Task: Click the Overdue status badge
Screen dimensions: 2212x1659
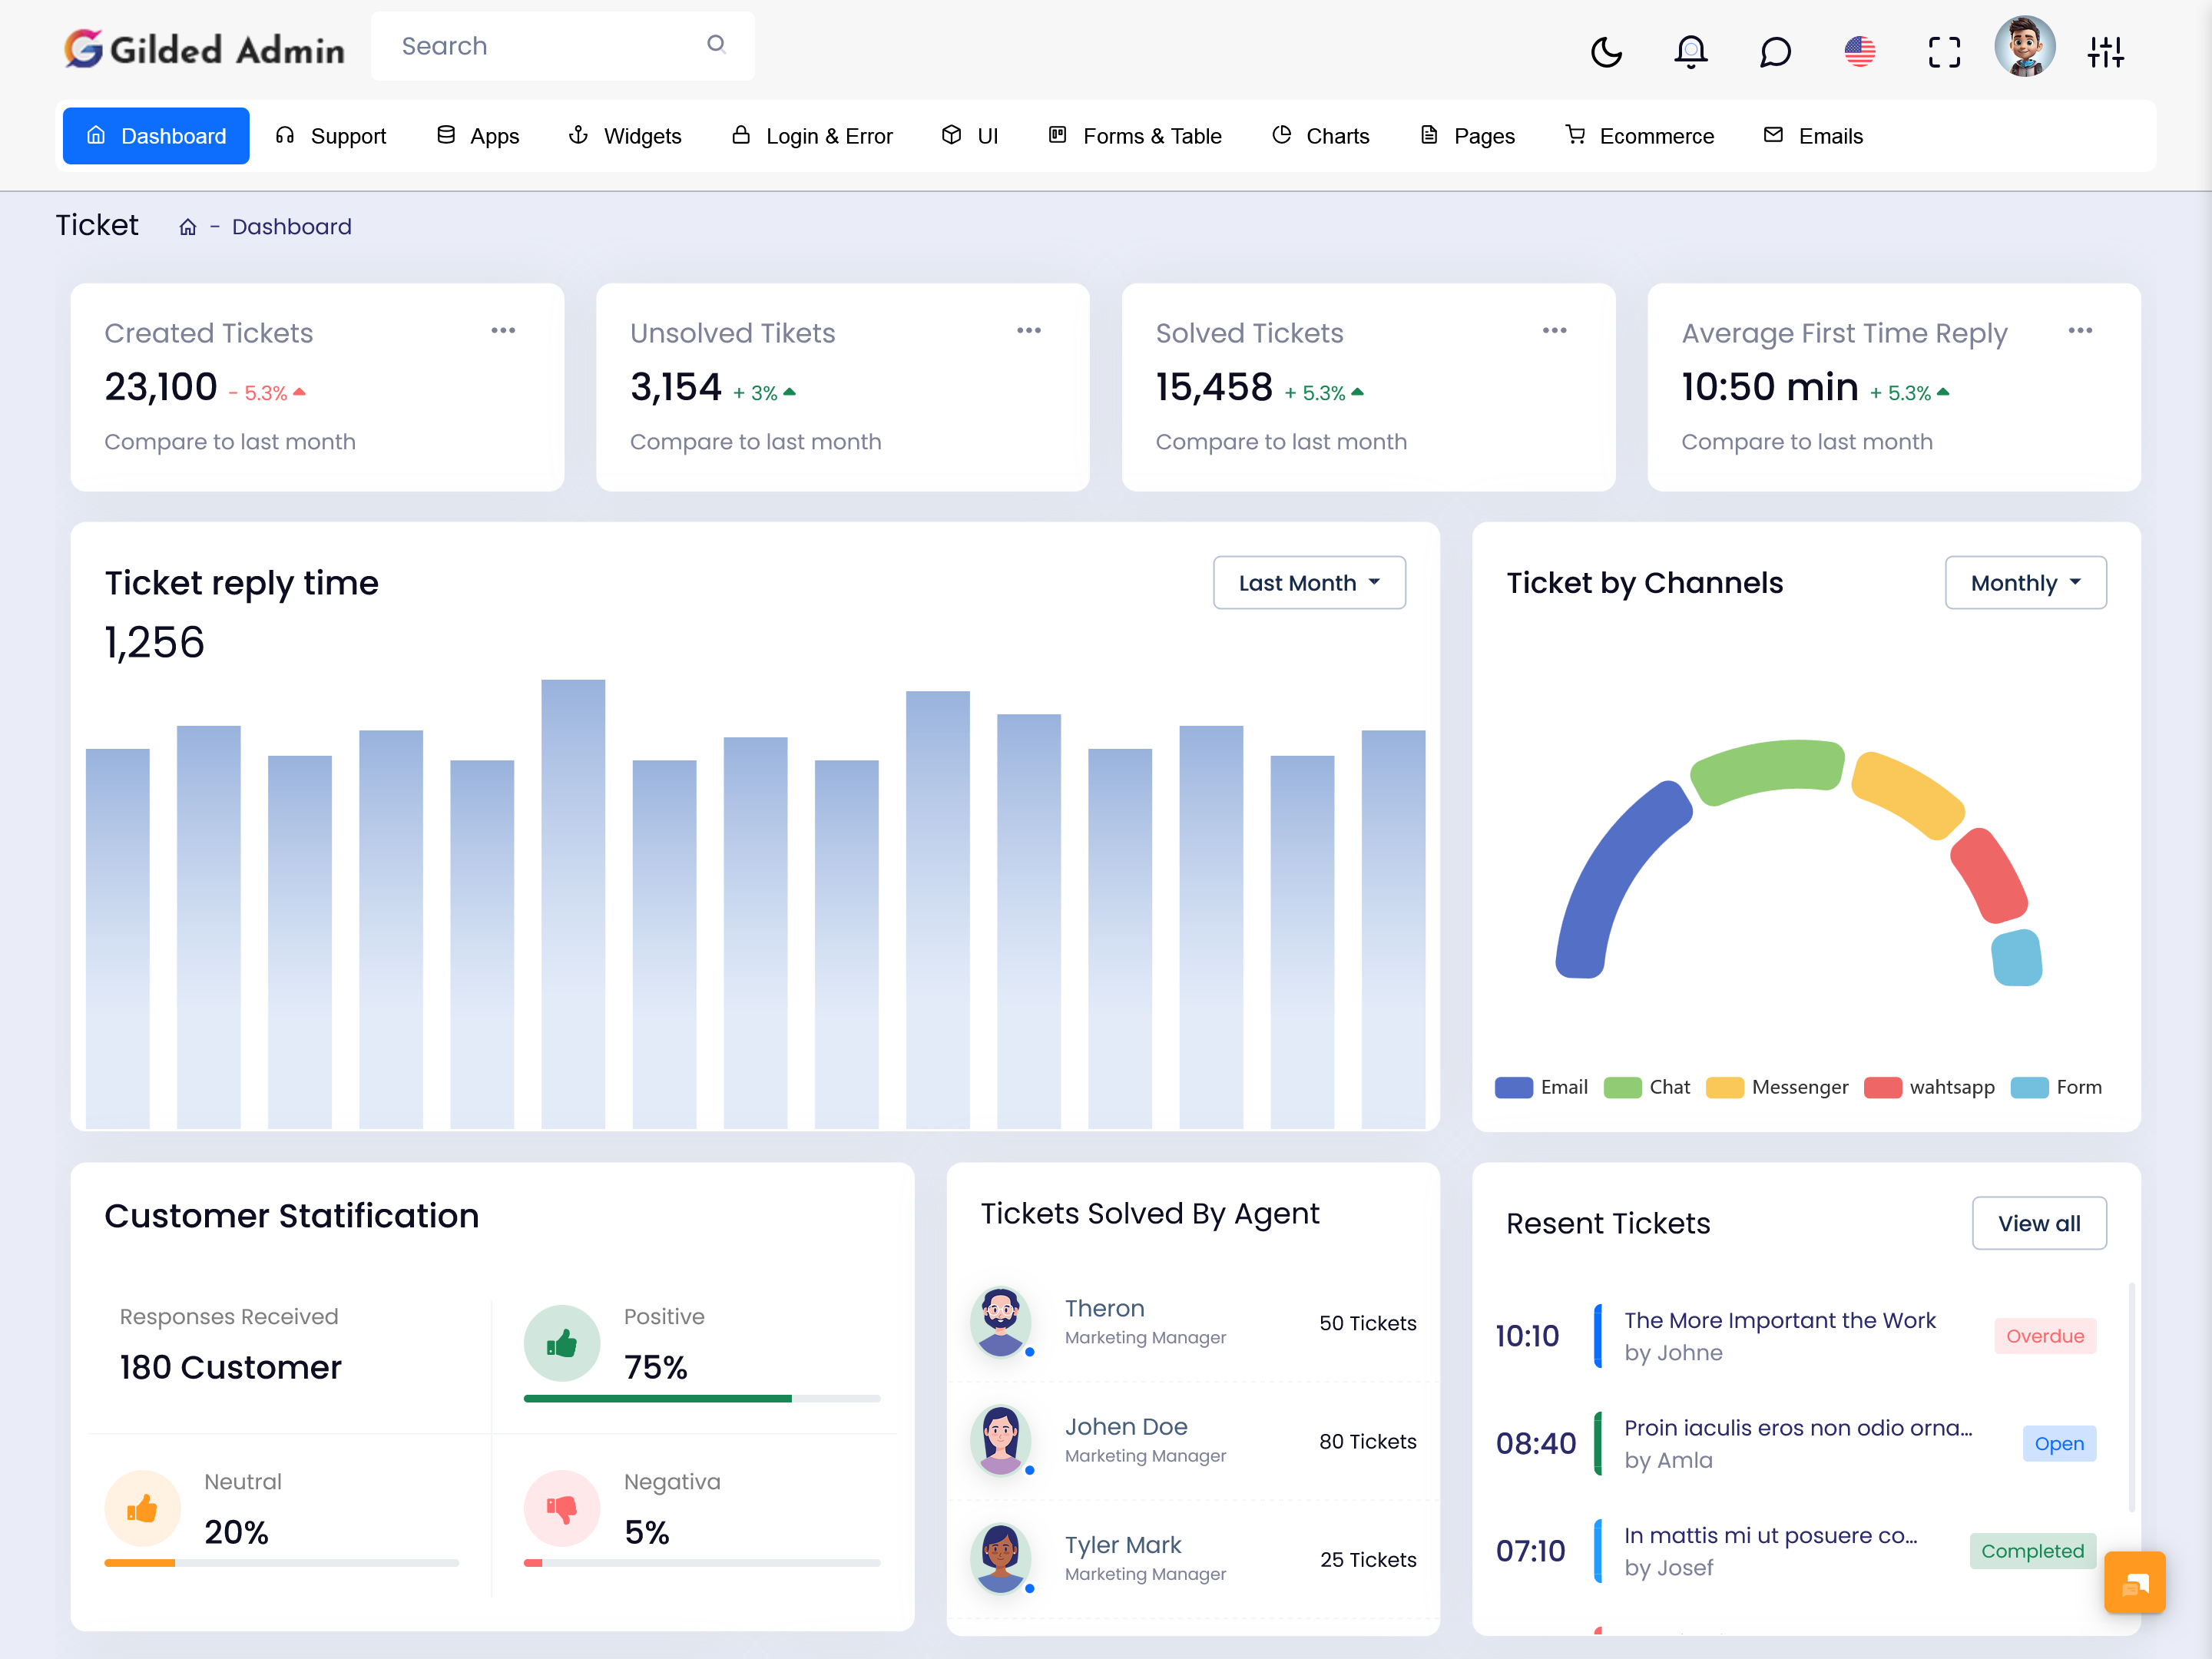Action: coord(2045,1336)
